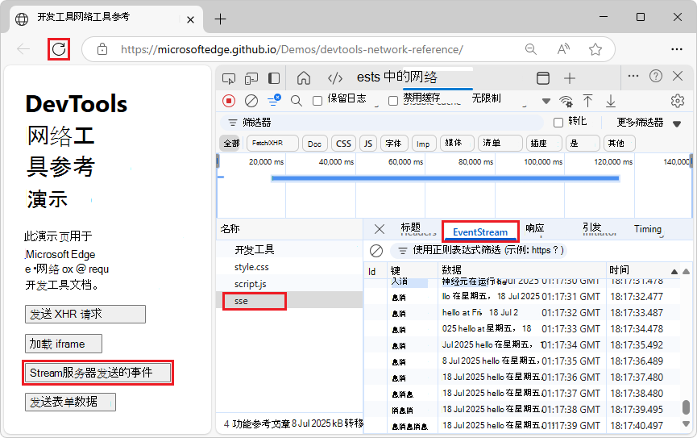Reload the page with refresh button
Image resolution: width=697 pixels, height=438 pixels.
coord(59,49)
